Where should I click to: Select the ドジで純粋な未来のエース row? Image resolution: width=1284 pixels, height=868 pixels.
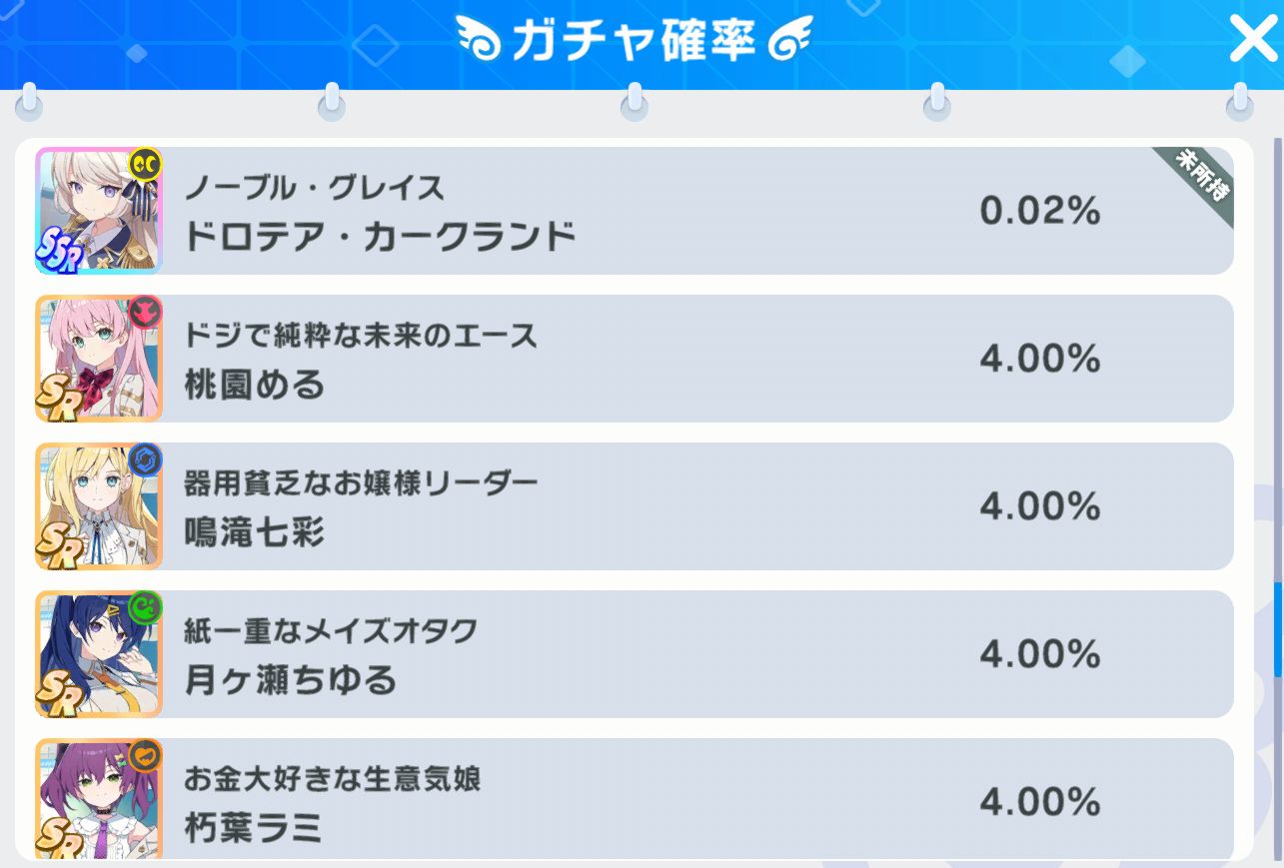[635, 359]
